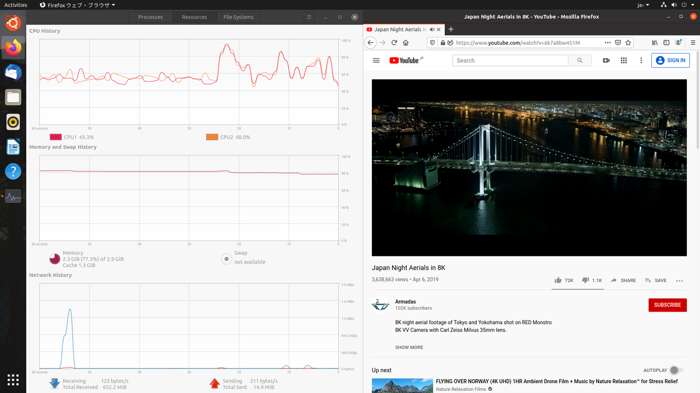The image size is (700, 393).
Task: Switch to the Resources tab
Action: click(194, 17)
